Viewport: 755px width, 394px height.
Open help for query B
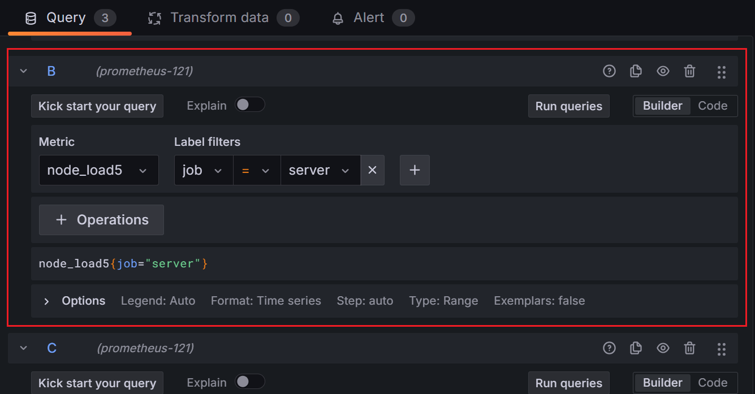pos(609,71)
